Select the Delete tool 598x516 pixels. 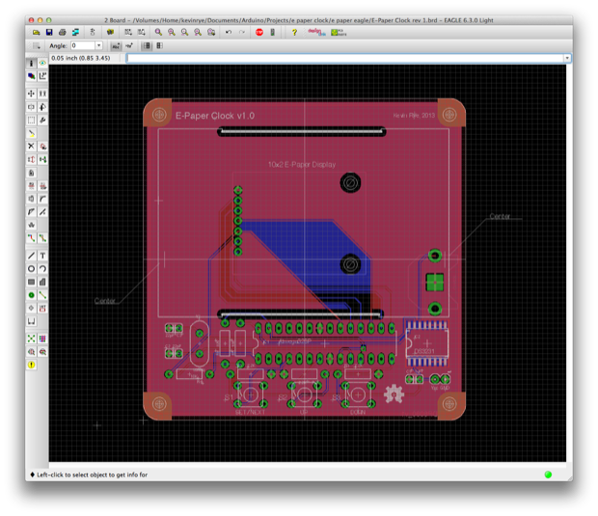coord(31,147)
